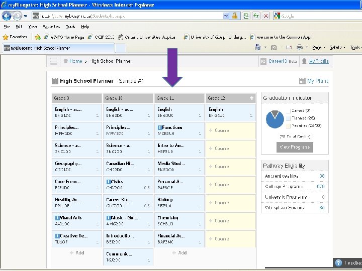Open Apprenticeships pathway eligibility row
The width and height of the screenshot is (362, 271).
(x=295, y=176)
